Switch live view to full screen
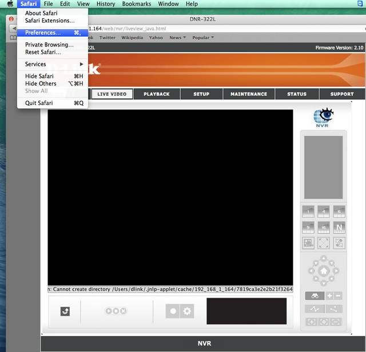This screenshot has height=352, width=366. click(324, 243)
